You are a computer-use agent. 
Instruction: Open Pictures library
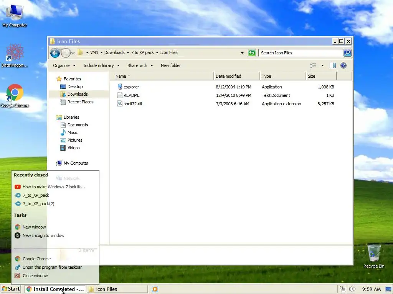71,140
